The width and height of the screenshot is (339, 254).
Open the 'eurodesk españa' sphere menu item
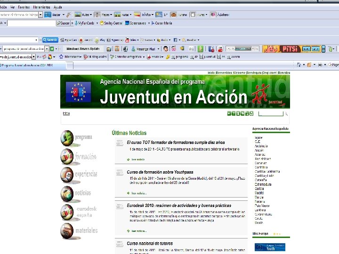pos(79,212)
